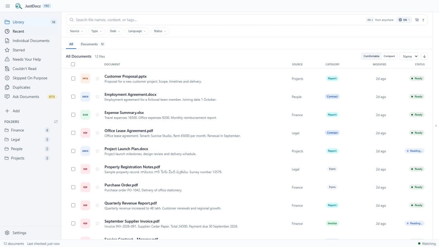Select the Compact view button
Image resolution: width=439 pixels, height=247 pixels.
coord(389,56)
